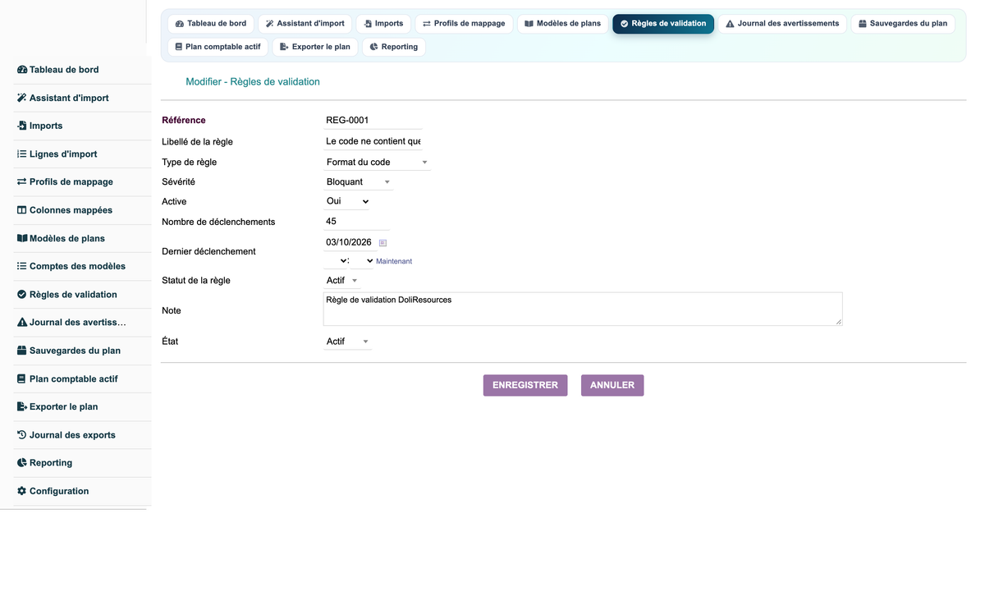The image size is (985, 610).
Task: Open the hour selector for Dernier déclenchement
Action: [336, 261]
